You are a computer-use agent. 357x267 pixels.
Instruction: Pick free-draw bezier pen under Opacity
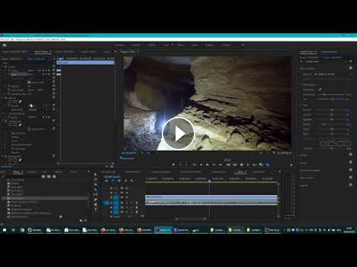pyautogui.click(x=20, y=102)
